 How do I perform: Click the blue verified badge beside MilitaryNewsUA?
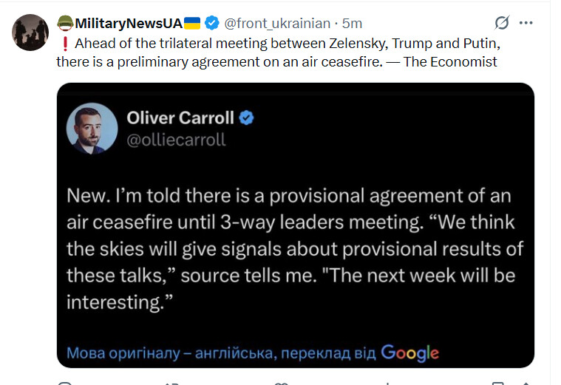(x=212, y=23)
